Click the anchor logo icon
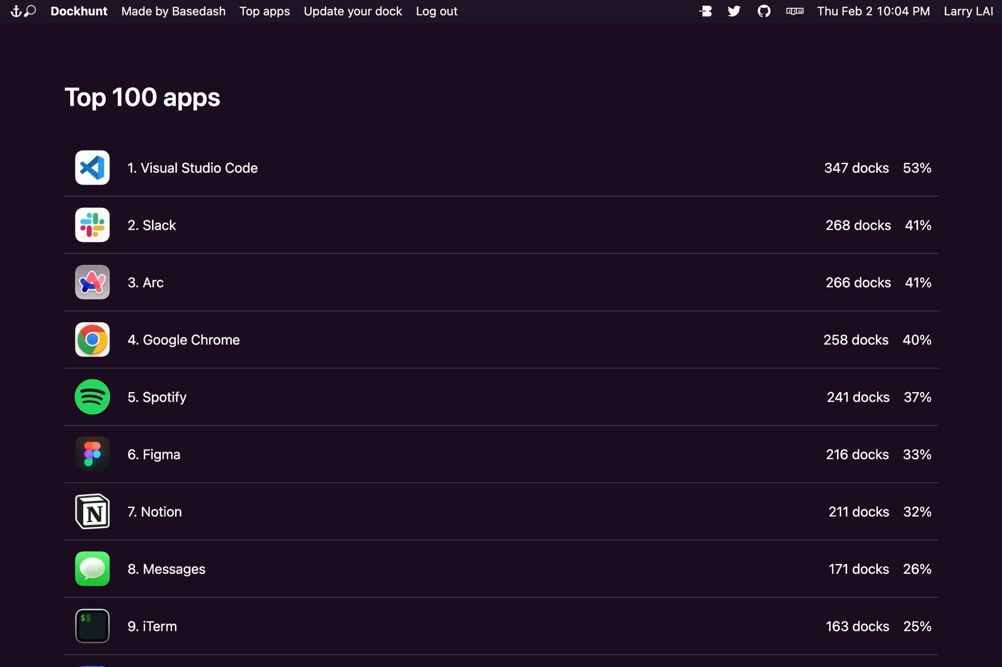Viewport: 1002px width, 667px height. pos(16,11)
